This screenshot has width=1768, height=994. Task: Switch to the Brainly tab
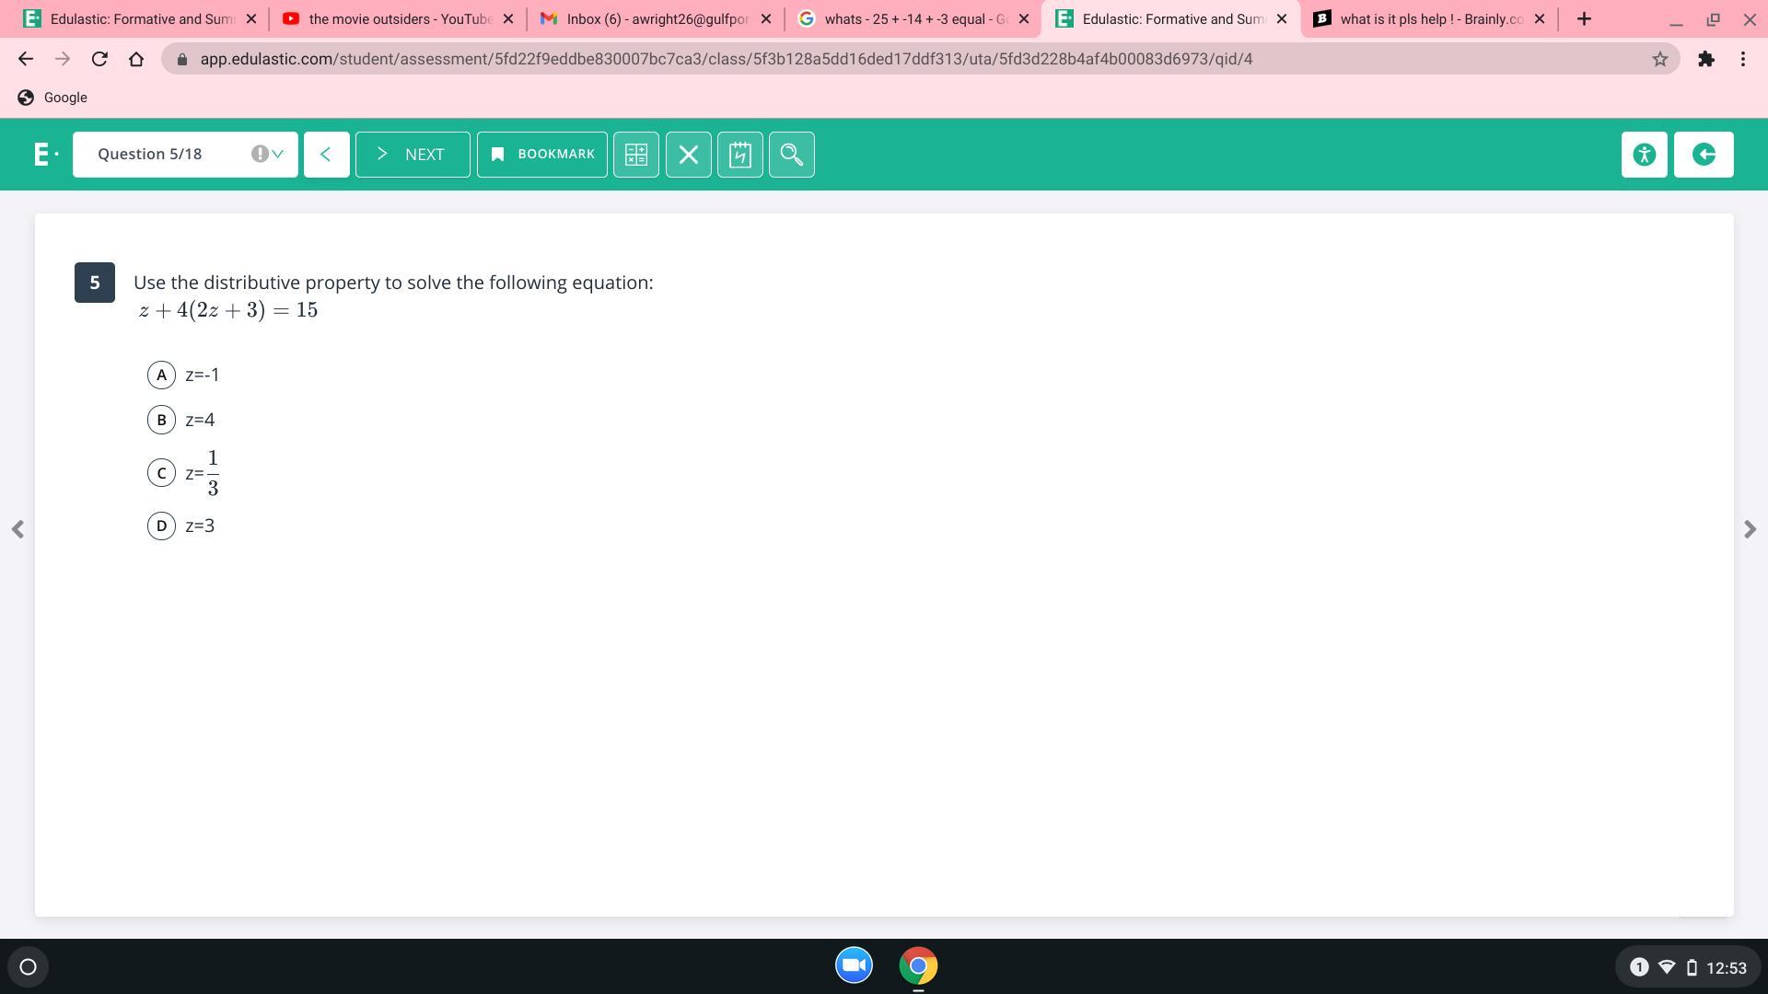coord(1429,18)
